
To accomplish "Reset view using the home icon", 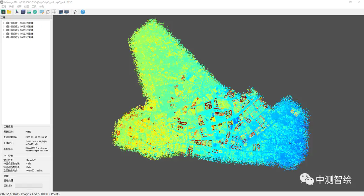I will tap(74, 12).
